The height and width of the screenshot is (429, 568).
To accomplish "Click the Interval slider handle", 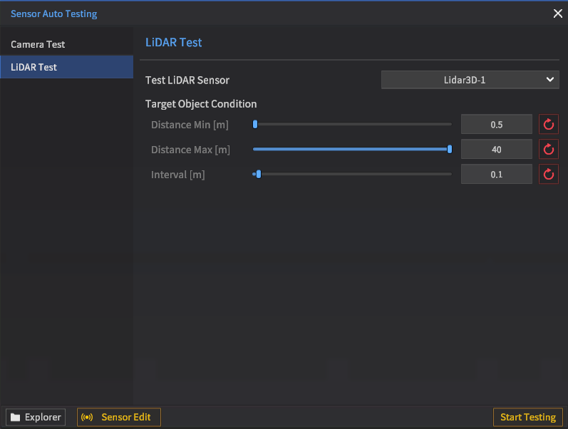I will tap(258, 174).
